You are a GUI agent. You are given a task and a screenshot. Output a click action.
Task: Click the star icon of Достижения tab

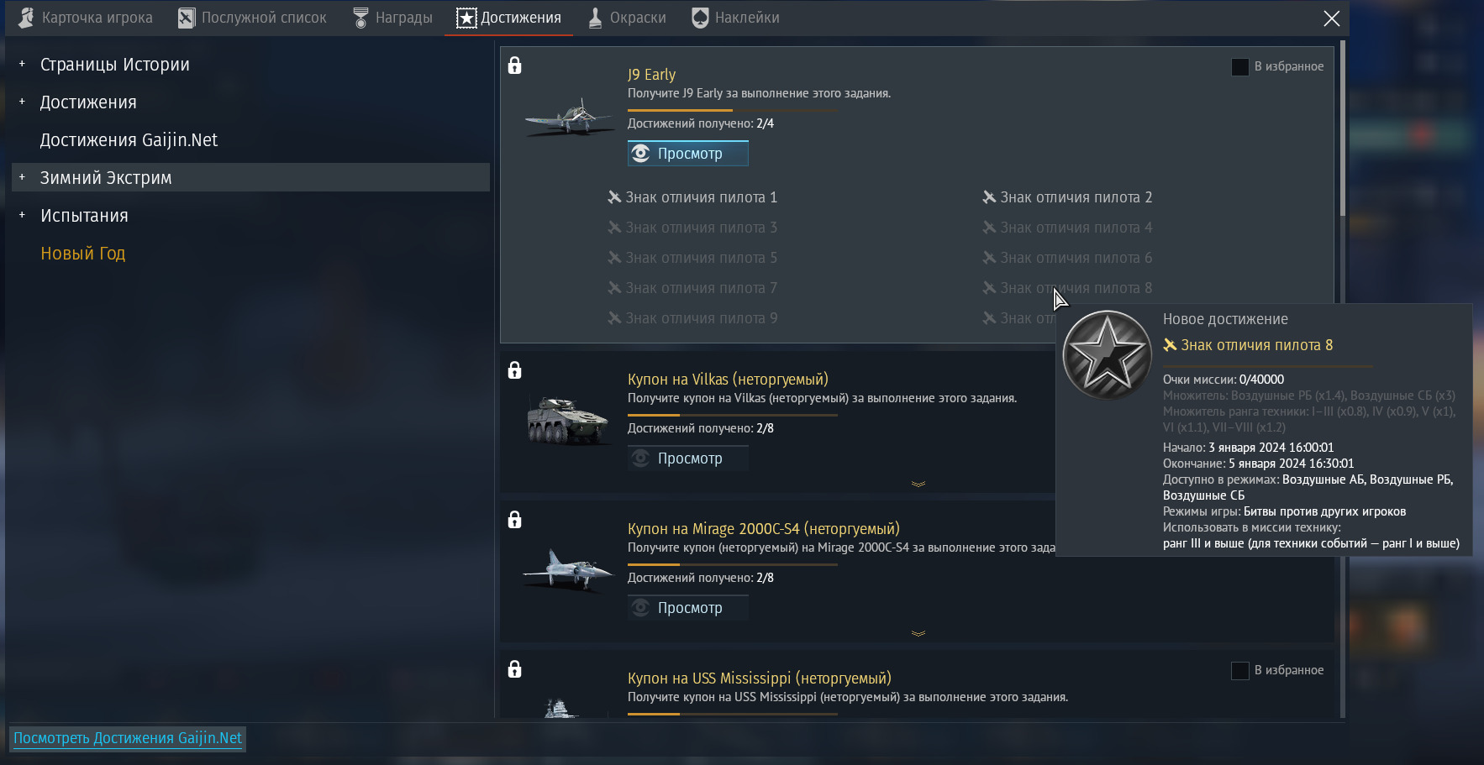click(466, 18)
